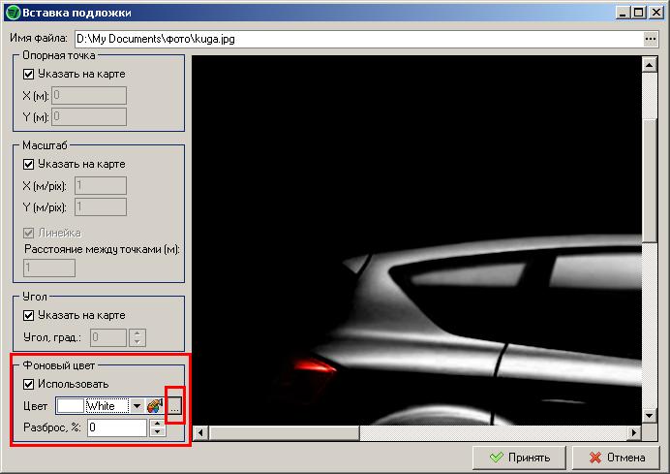The image size is (670, 474).
Task: Disable the 'Использовать' background color checkbox
Action: click(28, 384)
